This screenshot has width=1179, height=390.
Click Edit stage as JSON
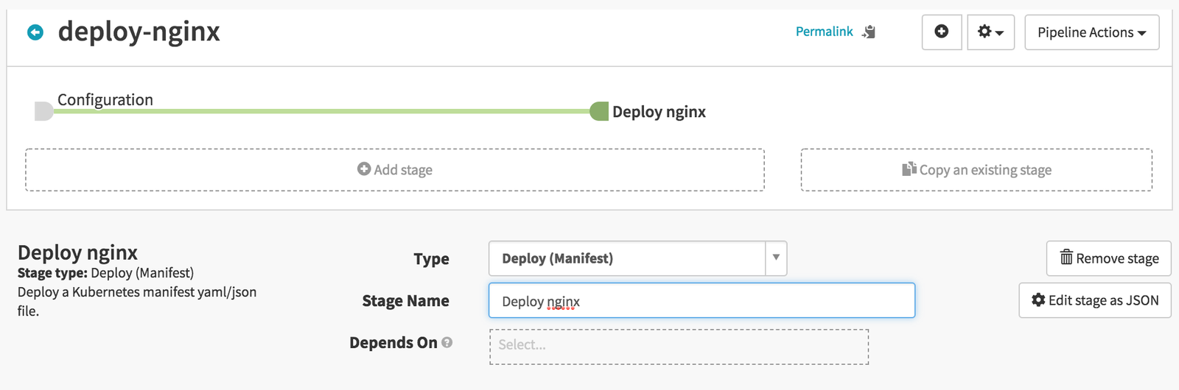point(1094,300)
